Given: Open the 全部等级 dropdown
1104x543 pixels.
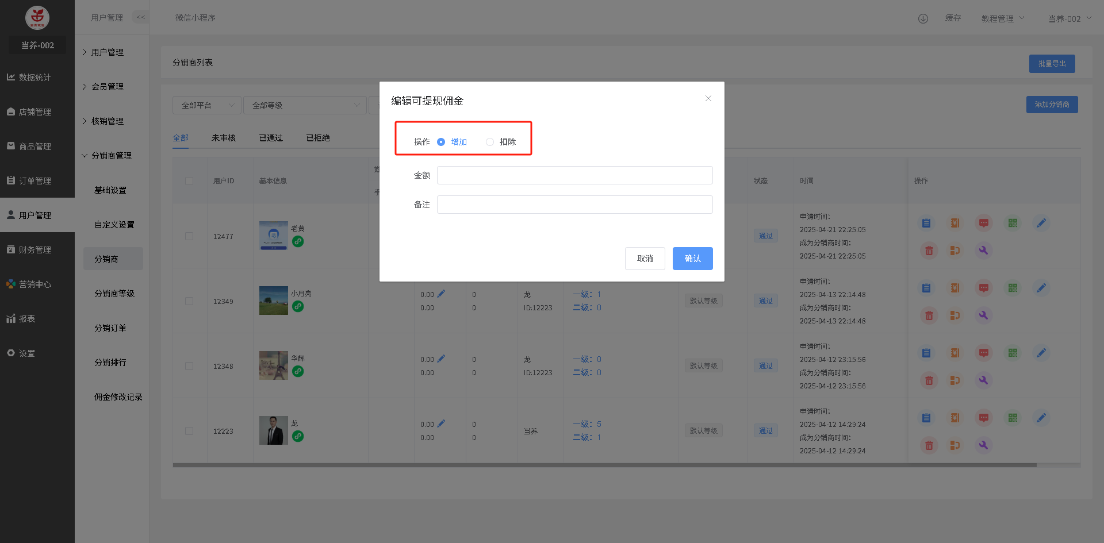Looking at the screenshot, I should pyautogui.click(x=305, y=105).
